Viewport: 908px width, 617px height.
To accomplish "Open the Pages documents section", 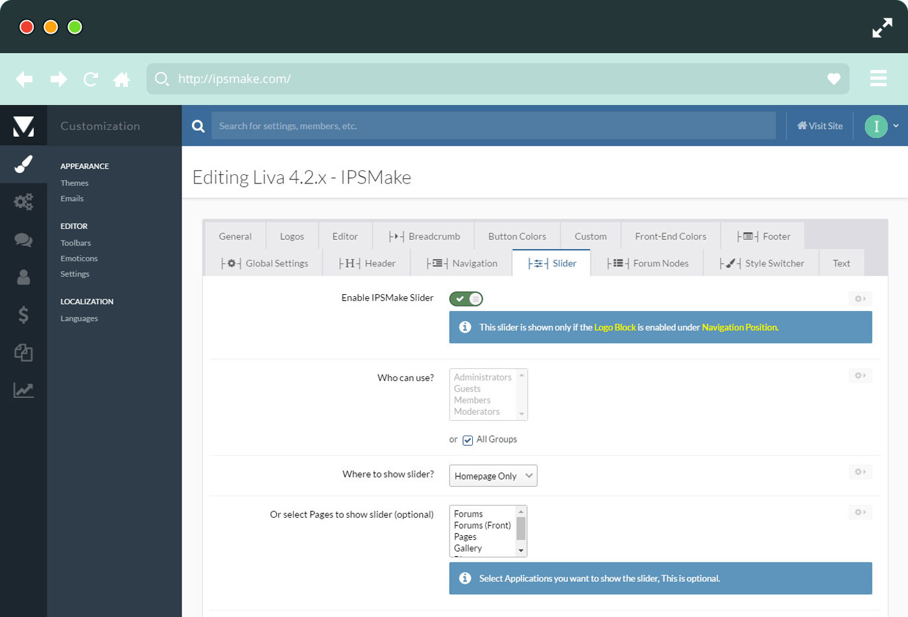I will point(23,353).
